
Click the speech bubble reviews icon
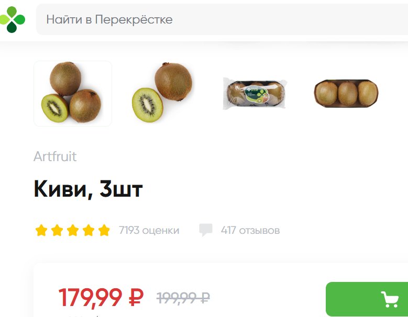tap(205, 230)
